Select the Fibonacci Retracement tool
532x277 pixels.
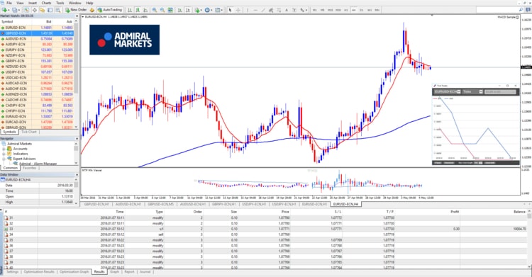(x=279, y=10)
